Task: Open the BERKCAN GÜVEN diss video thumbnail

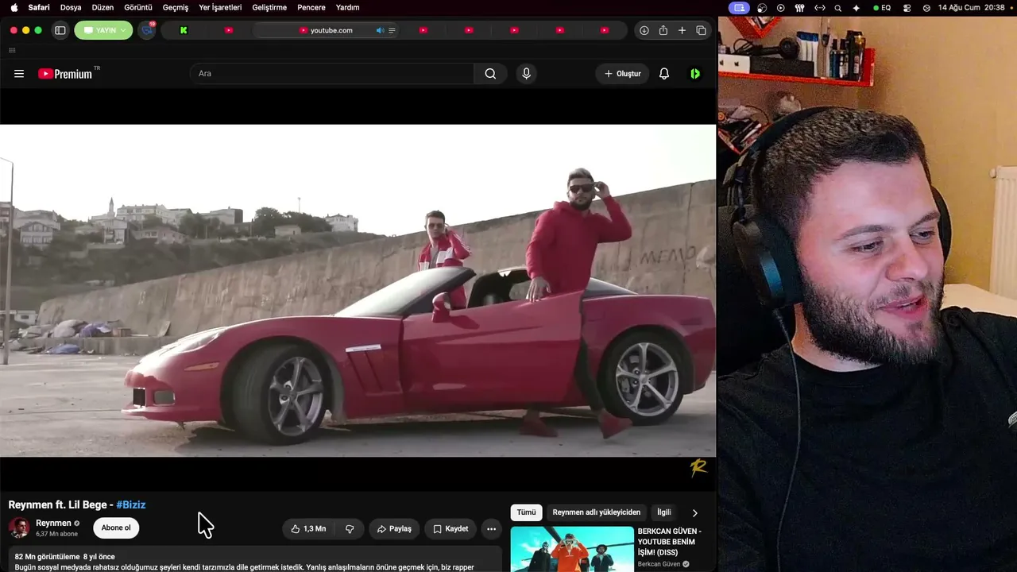Action: pos(572,549)
